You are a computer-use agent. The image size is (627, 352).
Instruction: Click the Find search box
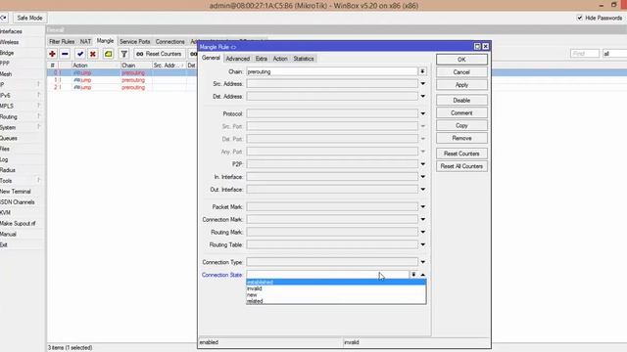coord(585,54)
